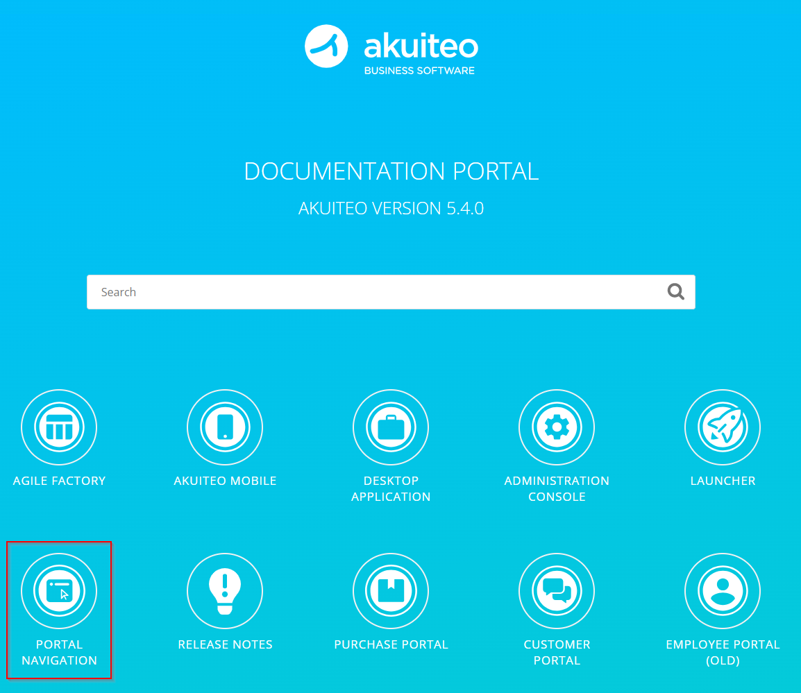
Task: Select the "PURCHASE PORTAL" text link
Action: point(391,644)
